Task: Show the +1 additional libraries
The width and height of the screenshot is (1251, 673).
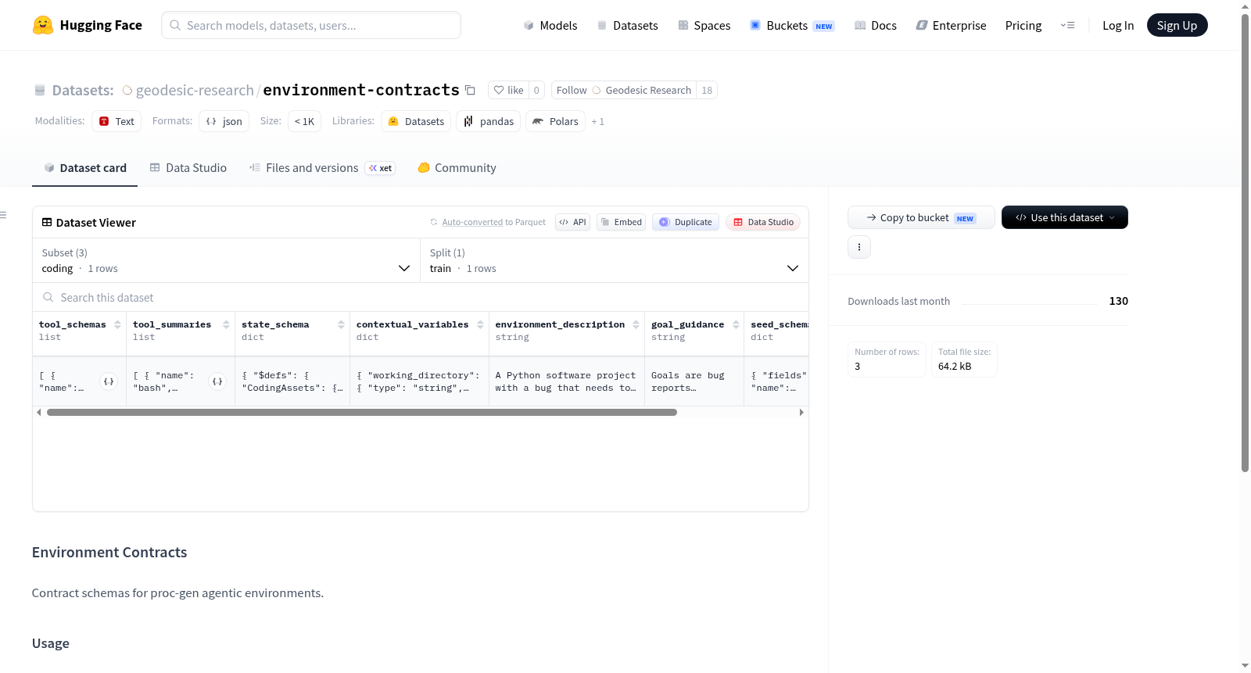Action: click(598, 121)
